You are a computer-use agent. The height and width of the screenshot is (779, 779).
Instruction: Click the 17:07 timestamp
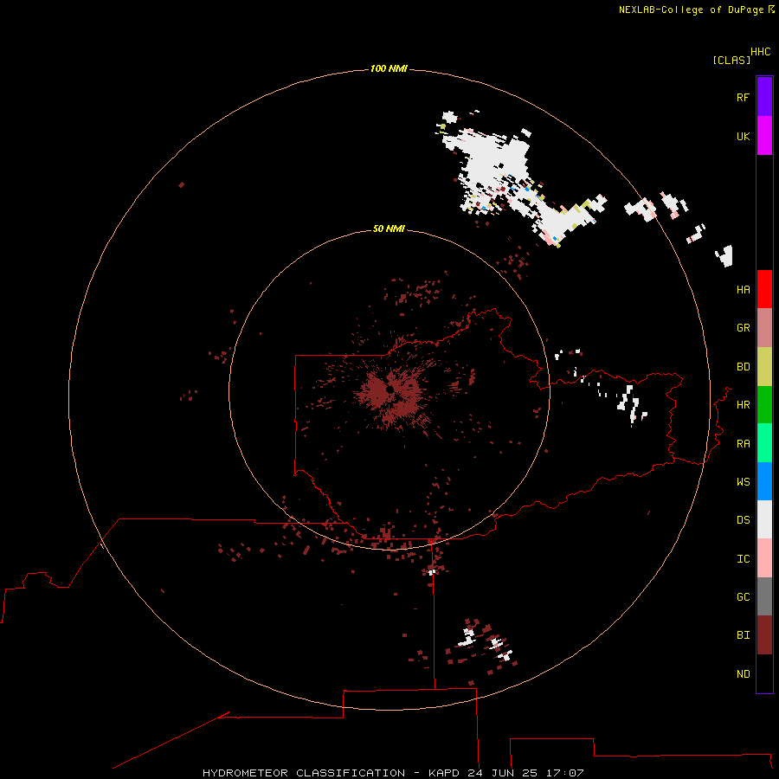564,773
